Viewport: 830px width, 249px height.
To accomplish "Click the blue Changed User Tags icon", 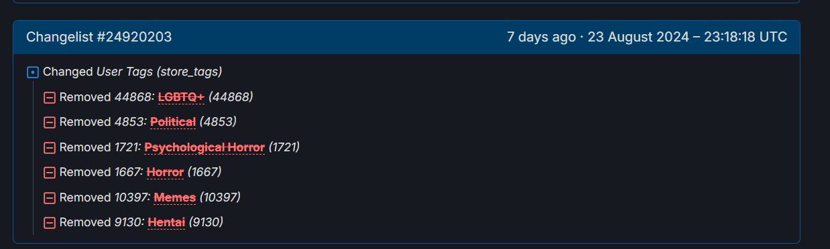I will pyautogui.click(x=32, y=72).
